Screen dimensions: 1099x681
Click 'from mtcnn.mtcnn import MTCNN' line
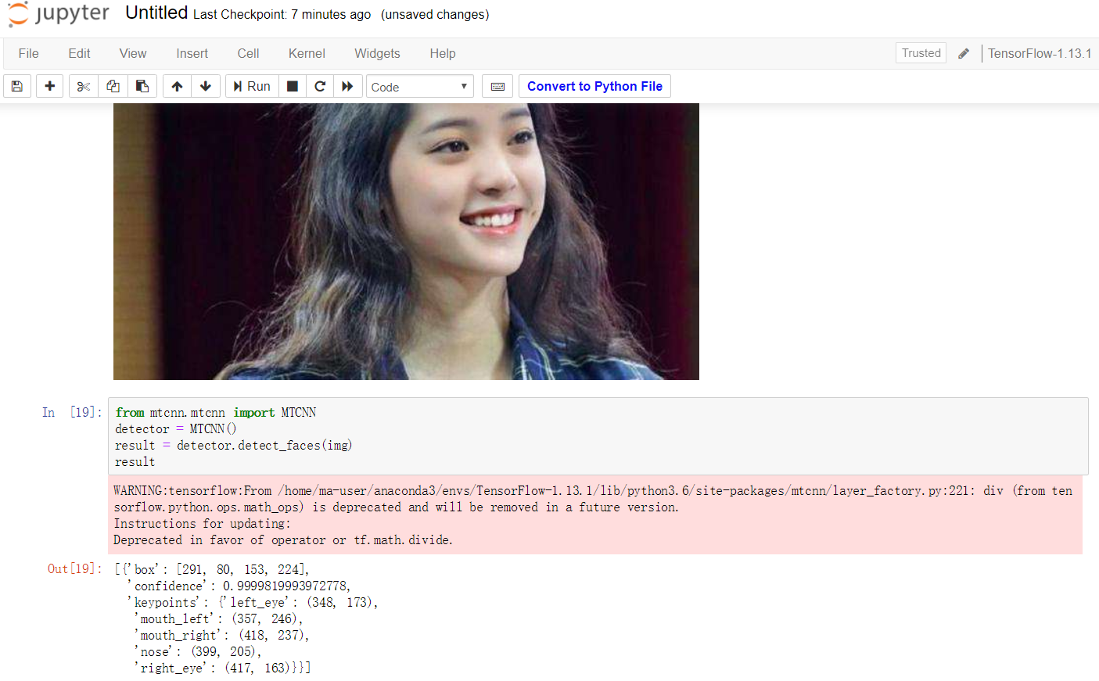[x=216, y=412]
